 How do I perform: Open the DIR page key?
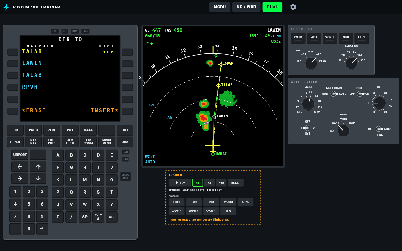[15, 130]
